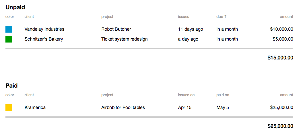Click the May 5 paid date
Viewport: 299px width, 133px height.
223,107
